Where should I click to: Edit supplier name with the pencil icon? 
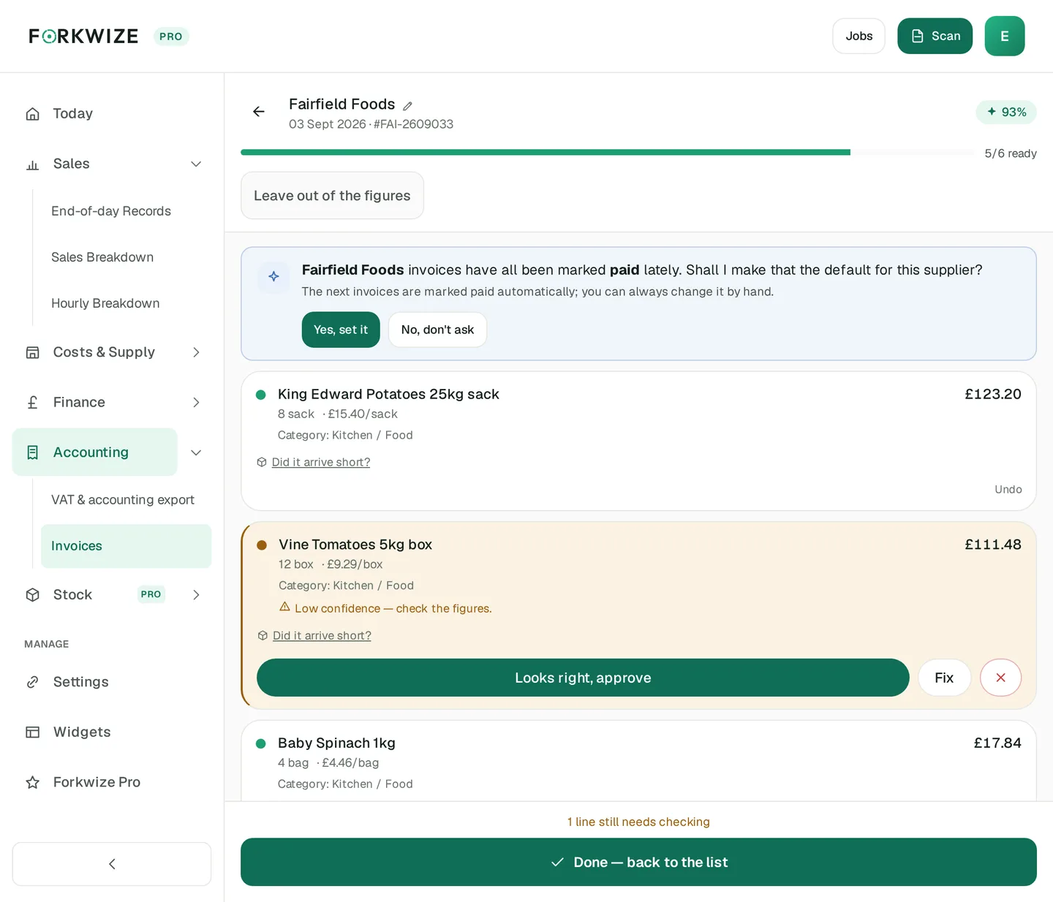click(408, 106)
